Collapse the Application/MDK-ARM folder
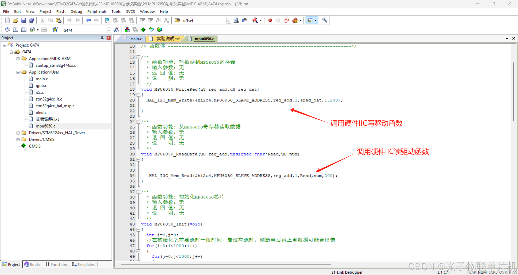Viewport: 518px width, 275px height. 18,59
